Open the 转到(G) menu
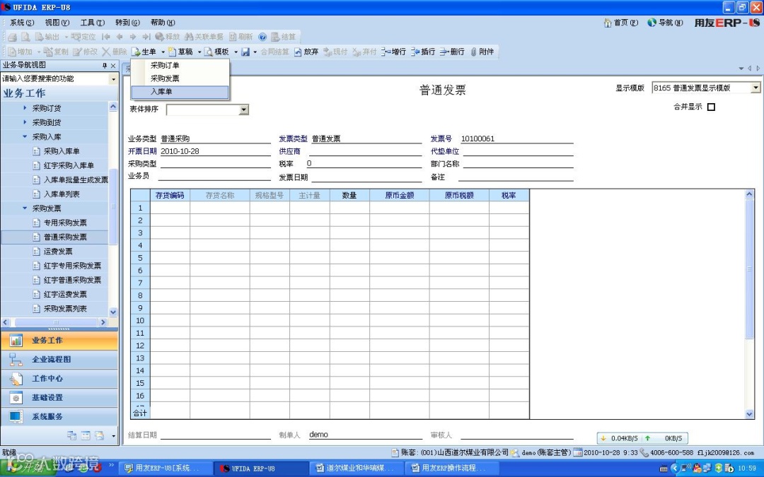764x477 pixels. [127, 23]
